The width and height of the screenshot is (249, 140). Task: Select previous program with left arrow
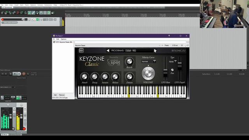coord(108,51)
